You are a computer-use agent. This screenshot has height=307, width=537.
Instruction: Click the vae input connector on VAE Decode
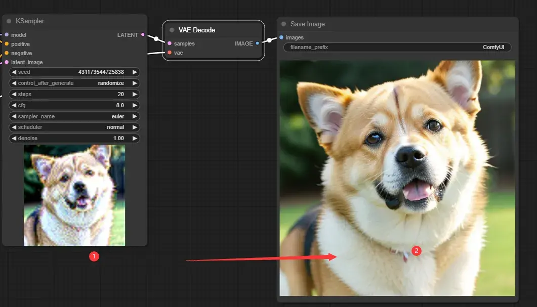[170, 53]
